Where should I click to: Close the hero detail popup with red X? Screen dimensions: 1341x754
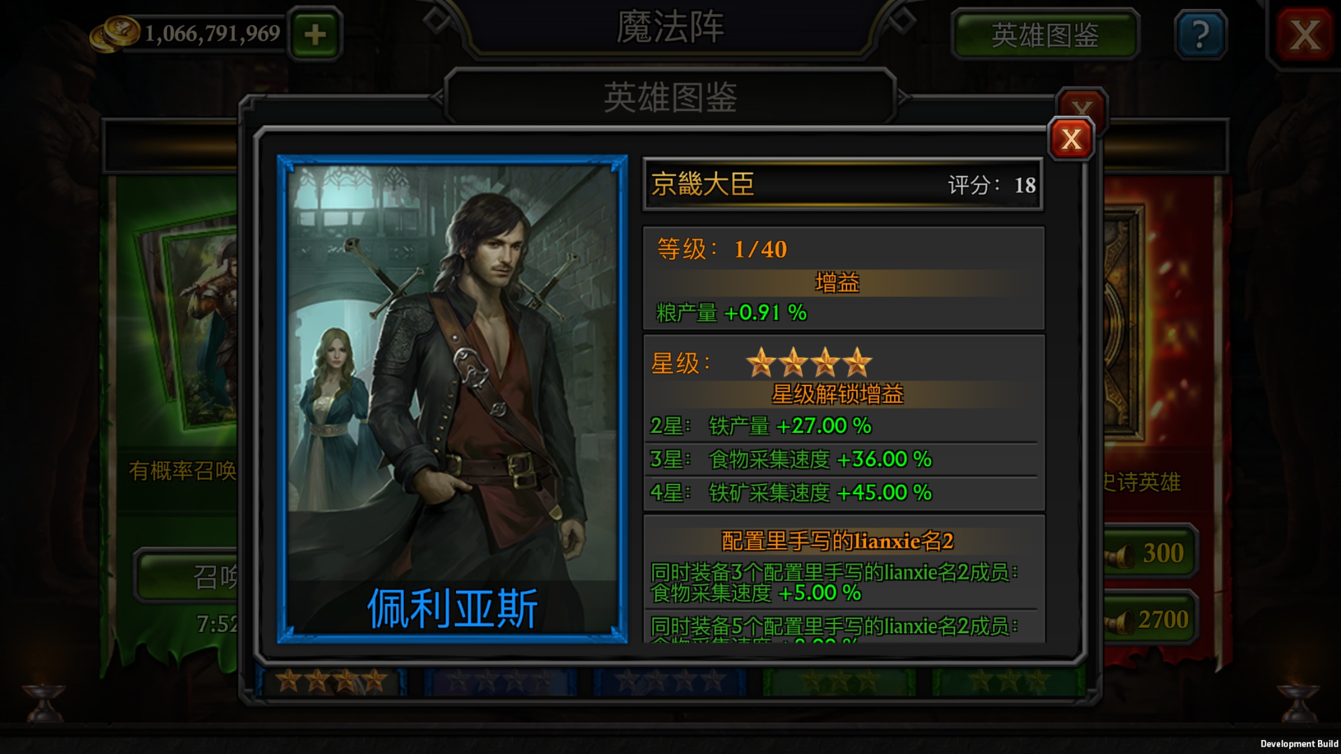click(x=1071, y=140)
